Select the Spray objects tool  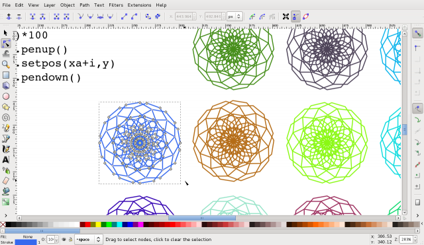(x=6, y=170)
